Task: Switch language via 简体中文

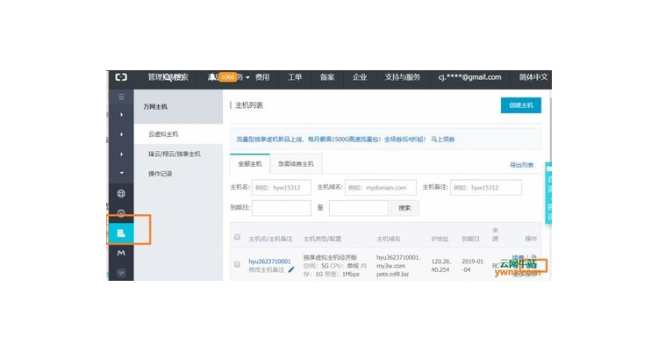Action: (x=533, y=77)
